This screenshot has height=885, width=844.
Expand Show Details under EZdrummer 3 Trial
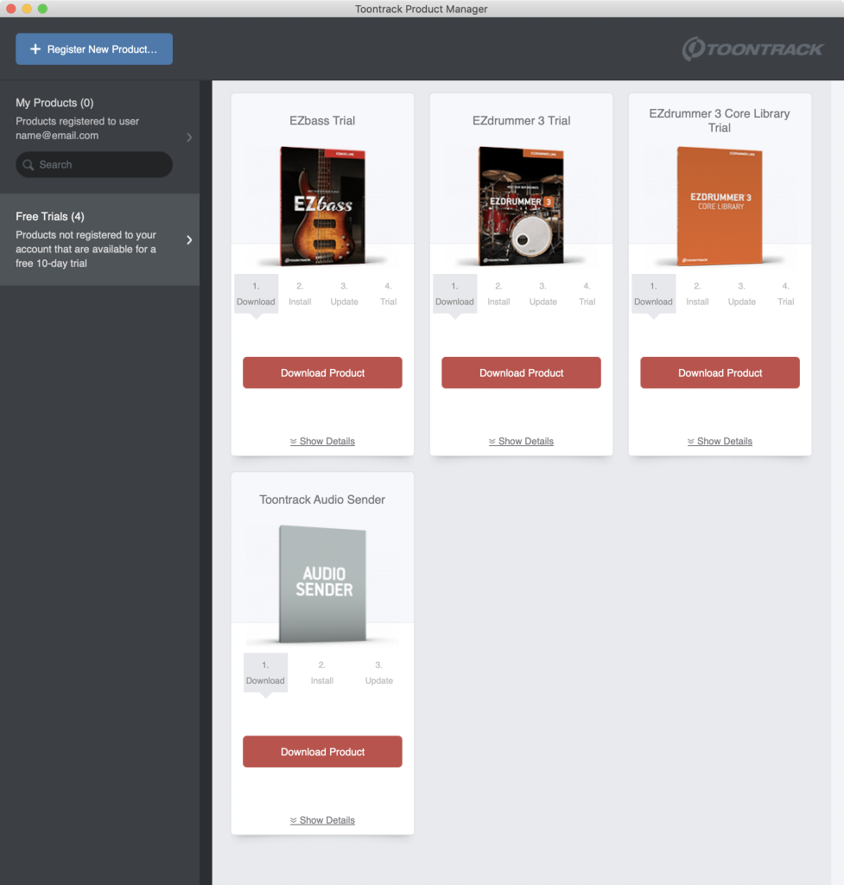521,442
